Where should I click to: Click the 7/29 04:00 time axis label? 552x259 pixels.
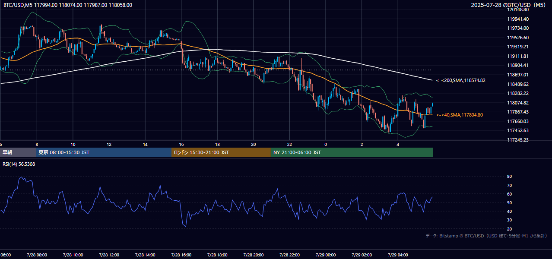point(398,255)
